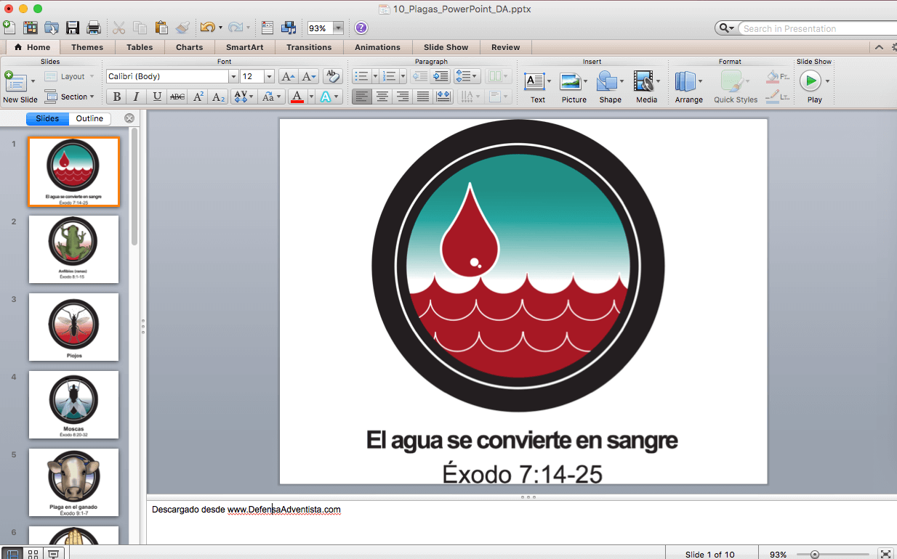The height and width of the screenshot is (559, 897).
Task: Decrease font size with A down
Action: coord(309,76)
